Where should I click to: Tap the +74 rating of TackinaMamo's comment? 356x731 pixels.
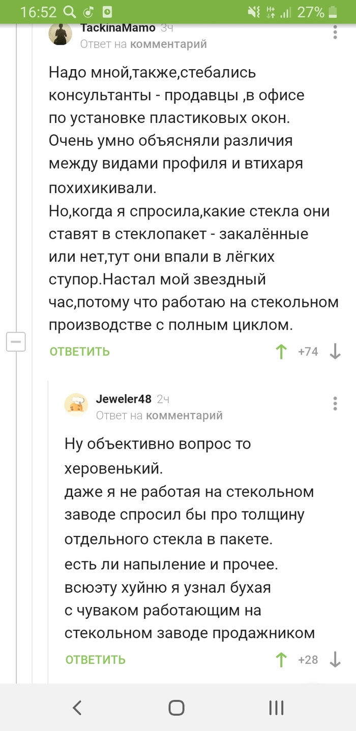308,351
